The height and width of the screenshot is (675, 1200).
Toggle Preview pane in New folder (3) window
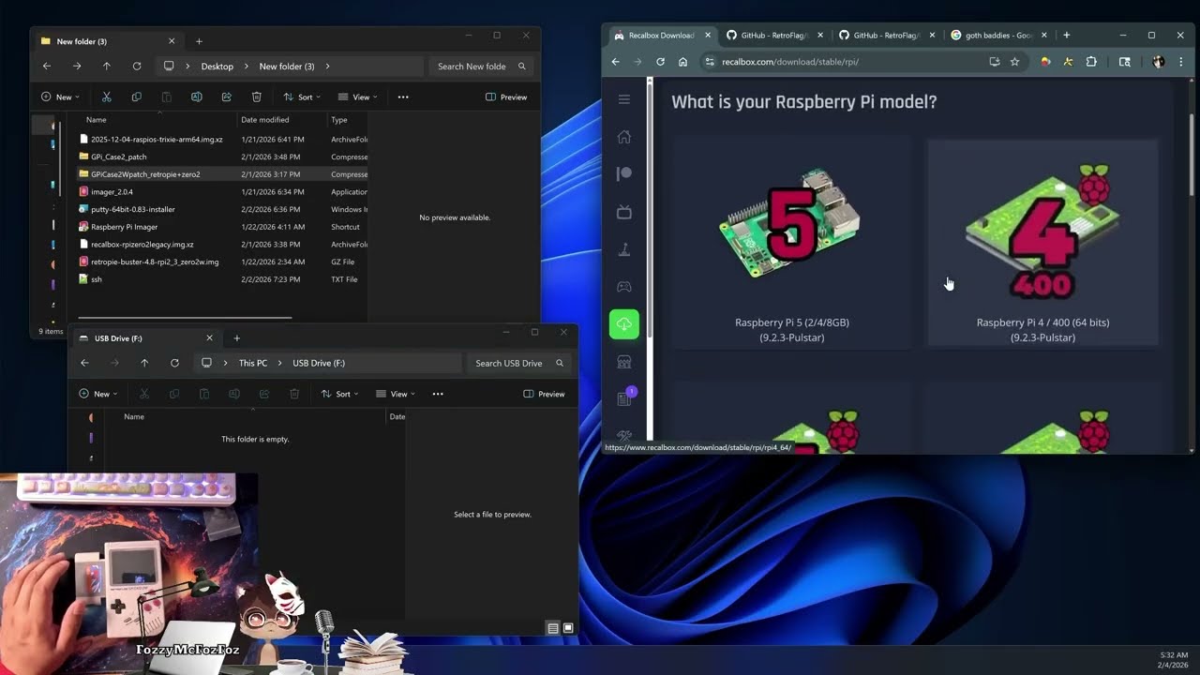[506, 97]
